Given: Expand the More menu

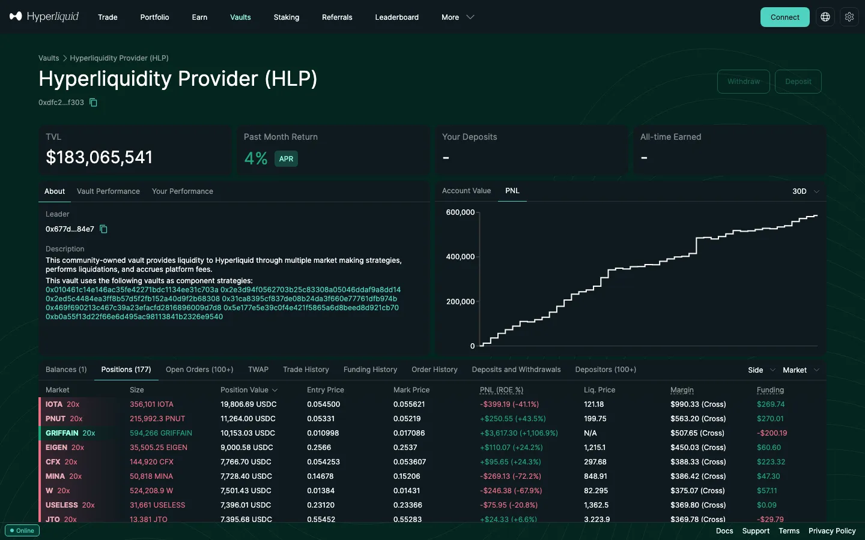Looking at the screenshot, I should point(458,17).
